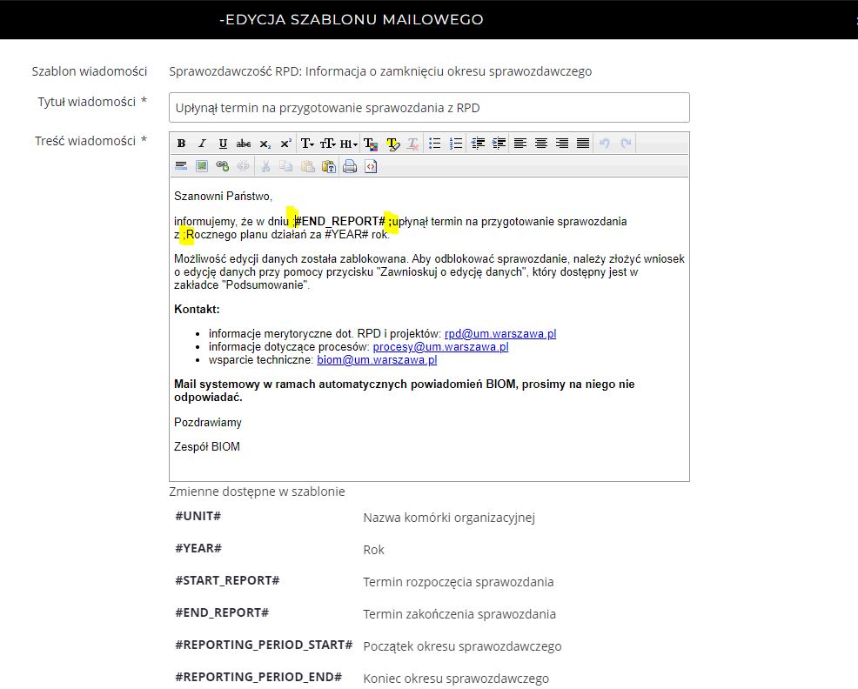Open the text color picker
Image resolution: width=858 pixels, height=689 pixels.
[x=370, y=144]
